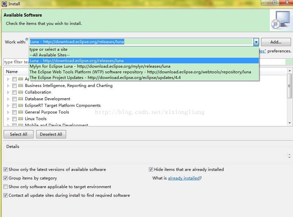Click the Work with site text field
Viewport: 293px width, 217px height.
[141, 42]
